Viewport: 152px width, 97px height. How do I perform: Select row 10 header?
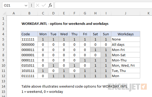(x=3, y=65)
